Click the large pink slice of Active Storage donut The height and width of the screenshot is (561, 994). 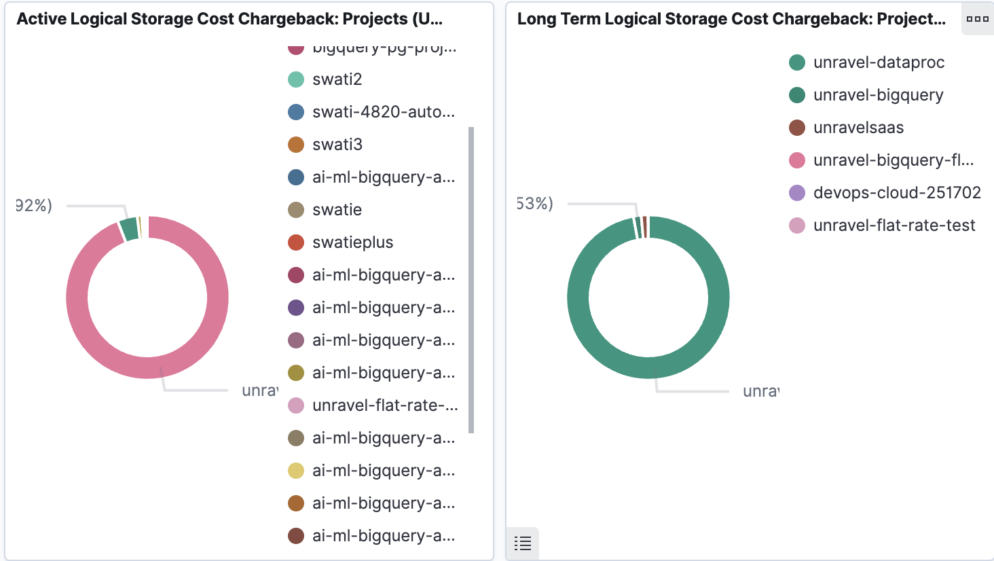(147, 367)
